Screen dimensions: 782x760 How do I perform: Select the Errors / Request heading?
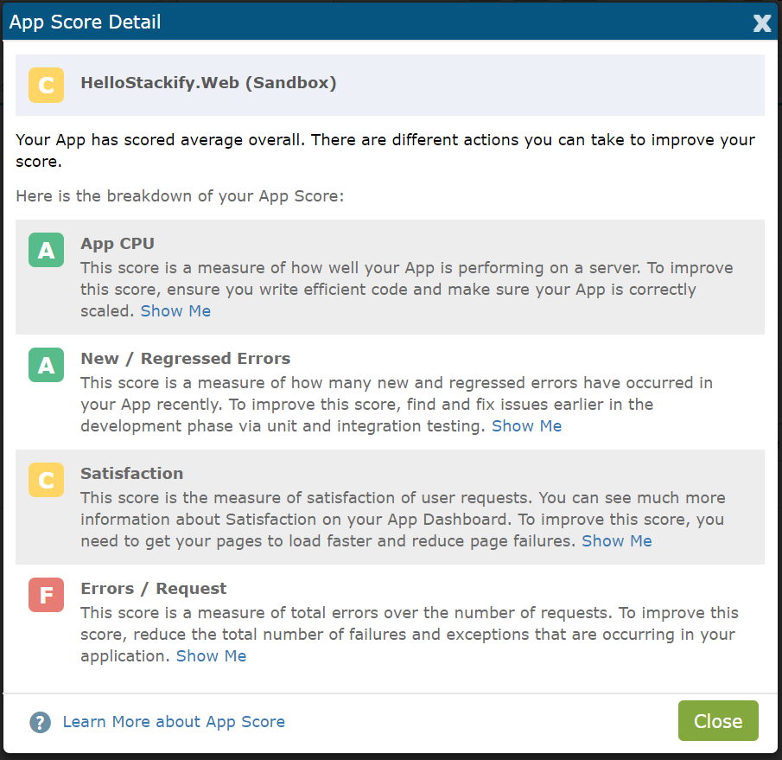click(x=154, y=588)
